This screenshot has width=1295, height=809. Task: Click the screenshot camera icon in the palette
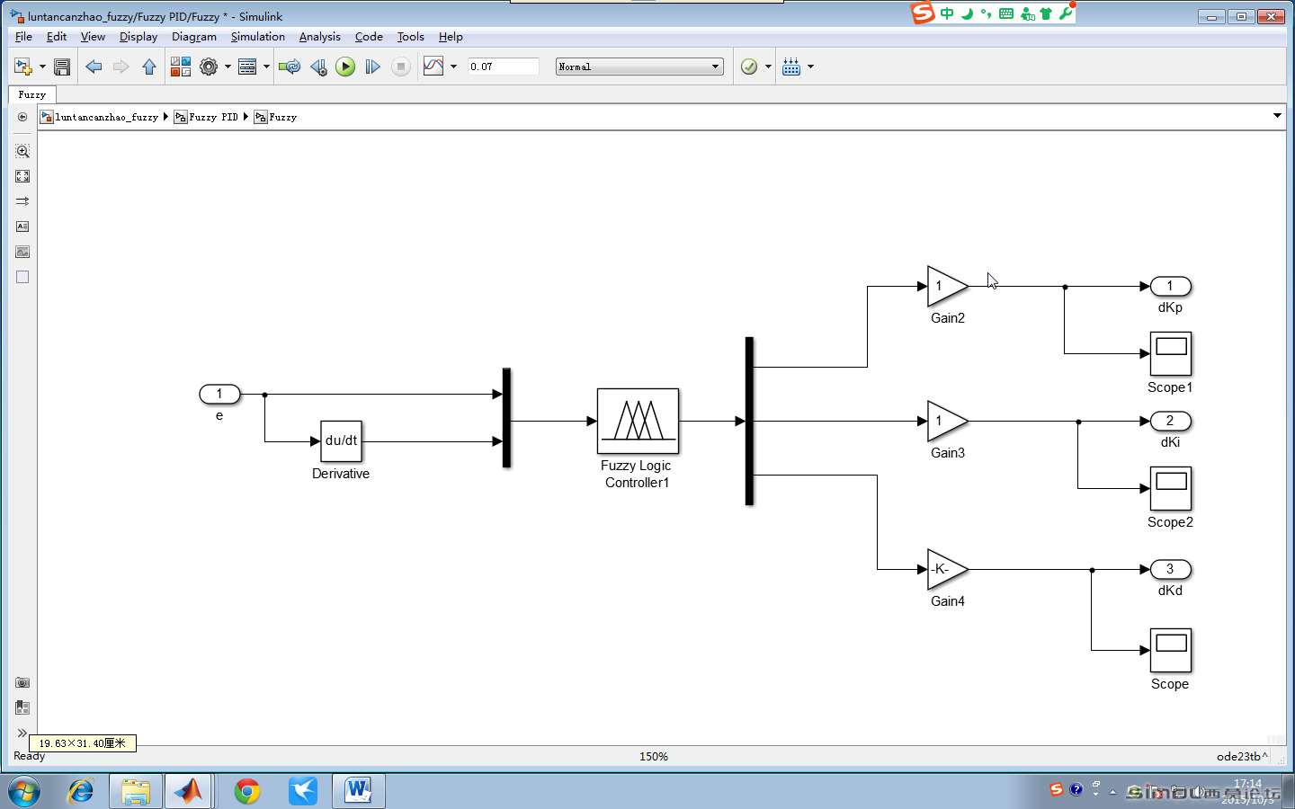22,683
